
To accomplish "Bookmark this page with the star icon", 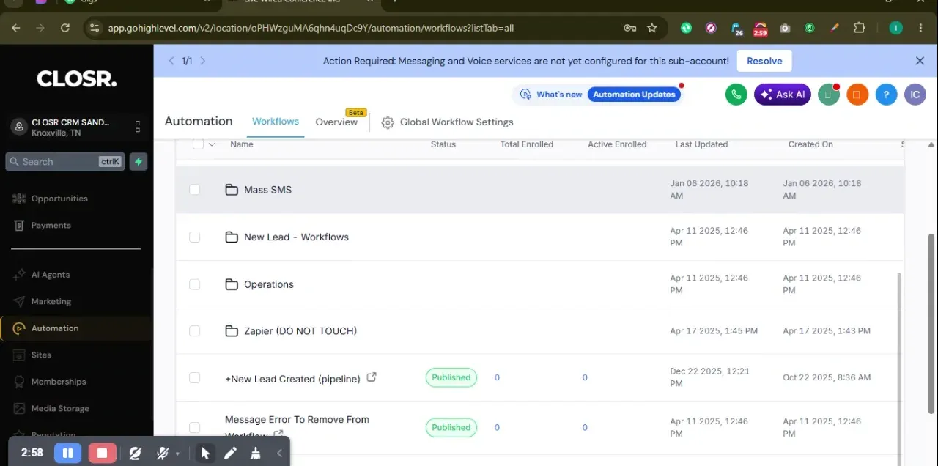I will (652, 28).
